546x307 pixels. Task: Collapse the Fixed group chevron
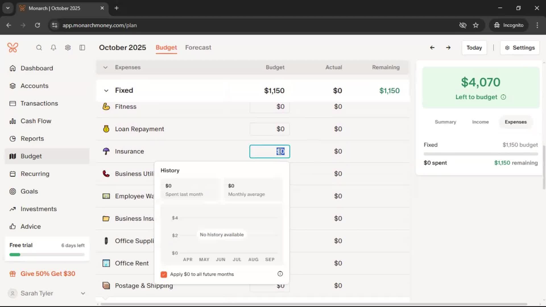(106, 91)
